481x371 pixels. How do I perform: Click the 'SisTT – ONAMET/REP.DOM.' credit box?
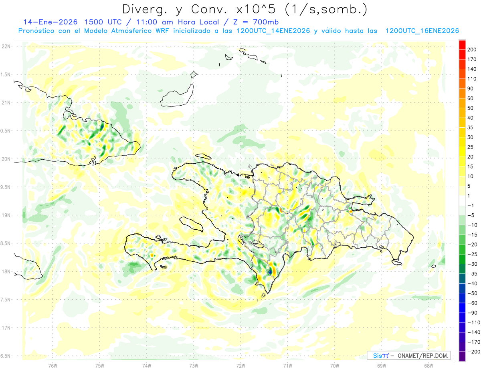coord(408,355)
